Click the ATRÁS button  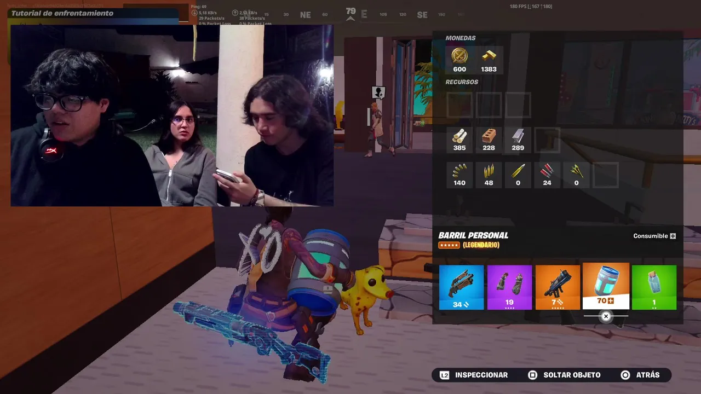point(640,375)
